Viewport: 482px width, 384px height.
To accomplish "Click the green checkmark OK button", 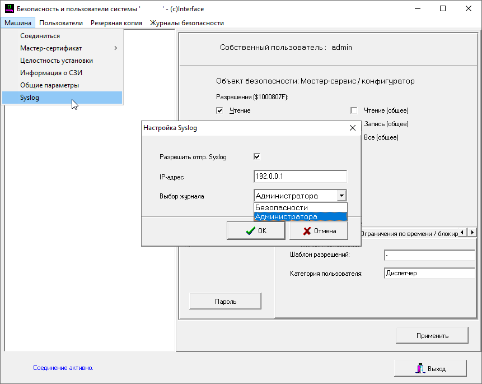I will (x=256, y=230).
